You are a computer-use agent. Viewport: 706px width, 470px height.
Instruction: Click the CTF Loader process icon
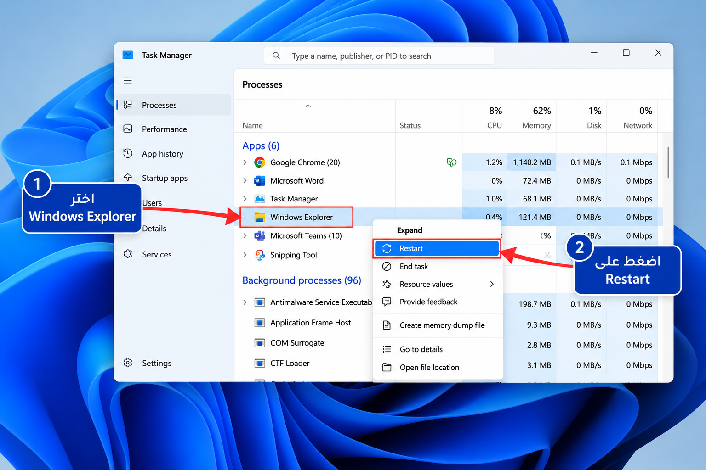[260, 364]
